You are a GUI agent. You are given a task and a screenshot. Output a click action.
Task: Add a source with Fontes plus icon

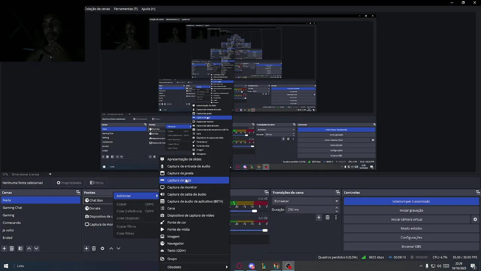pyautogui.click(x=86, y=248)
